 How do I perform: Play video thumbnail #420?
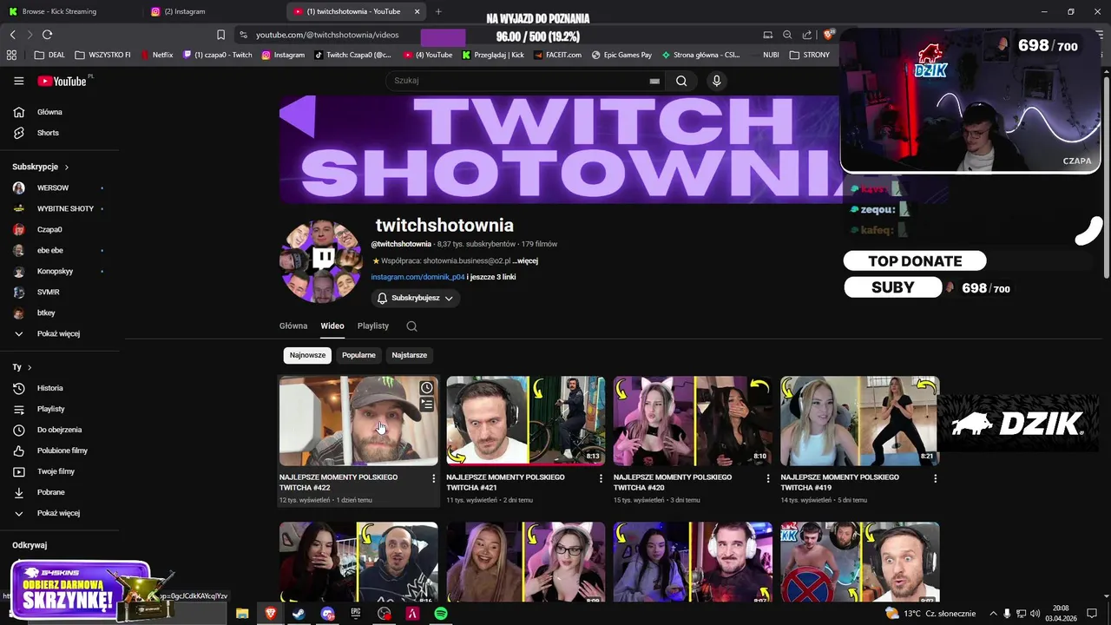[693, 421]
